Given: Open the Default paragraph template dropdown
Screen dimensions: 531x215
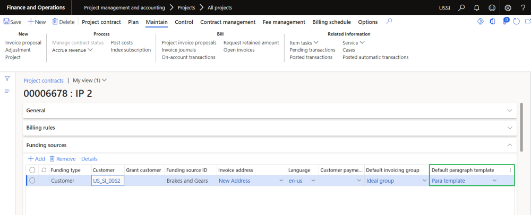Looking at the screenshot, I should click(x=495, y=181).
